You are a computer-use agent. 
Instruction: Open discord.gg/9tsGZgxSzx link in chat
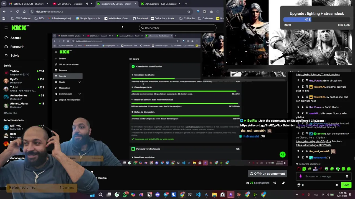tap(313, 141)
